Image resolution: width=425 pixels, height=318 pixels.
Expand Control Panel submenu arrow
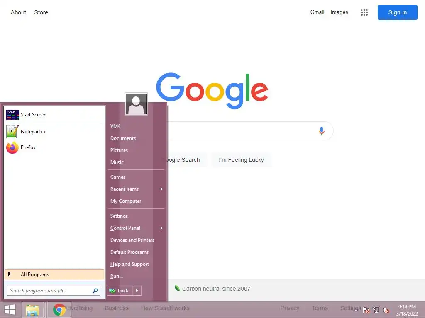pos(161,228)
